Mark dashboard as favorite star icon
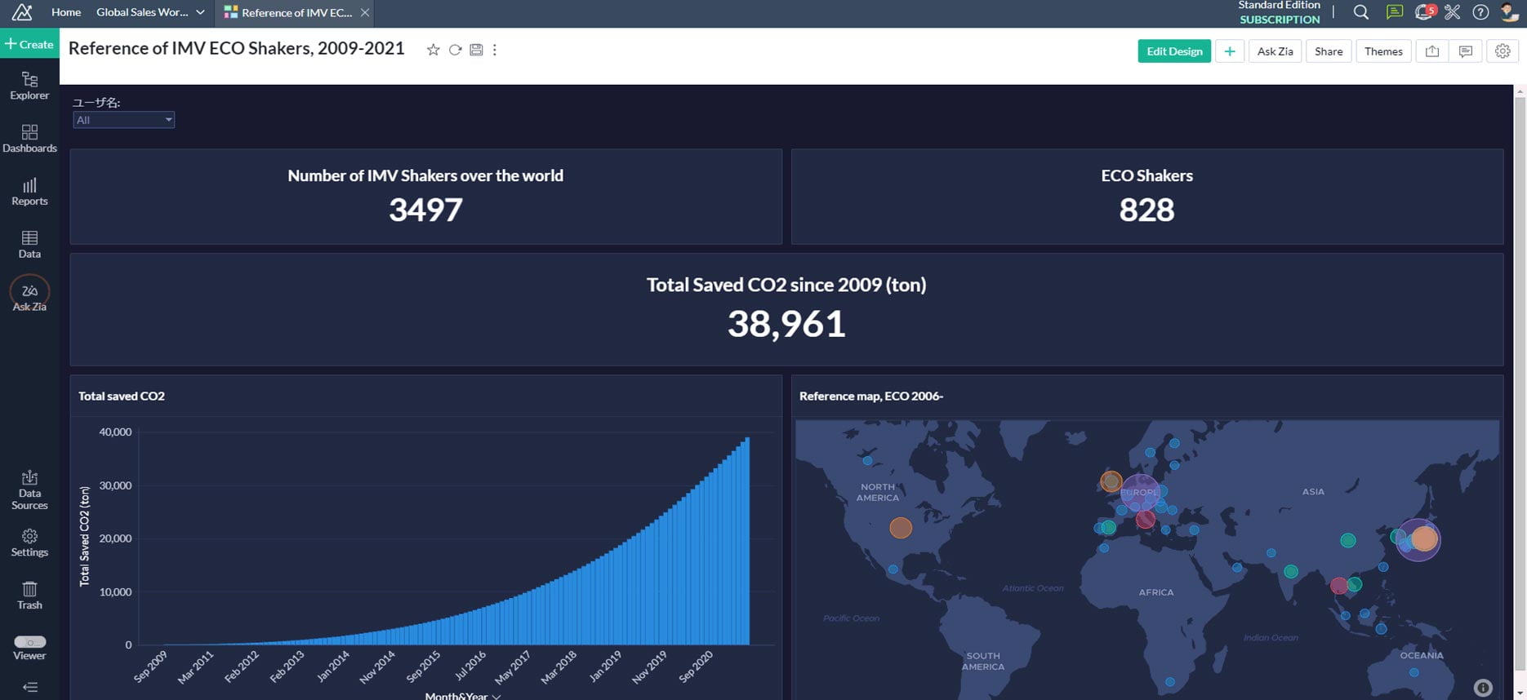The width and height of the screenshot is (1527, 700). 434,50
